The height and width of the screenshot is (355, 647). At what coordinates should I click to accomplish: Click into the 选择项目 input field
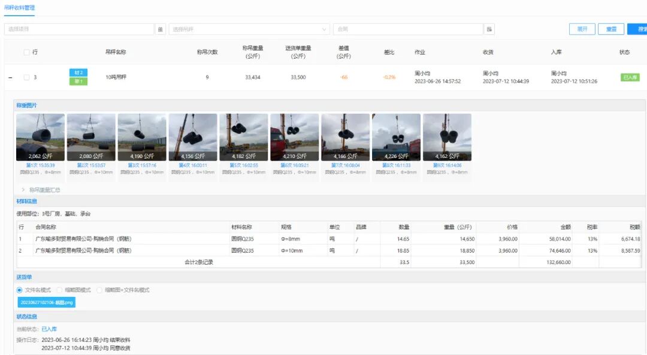pos(79,29)
